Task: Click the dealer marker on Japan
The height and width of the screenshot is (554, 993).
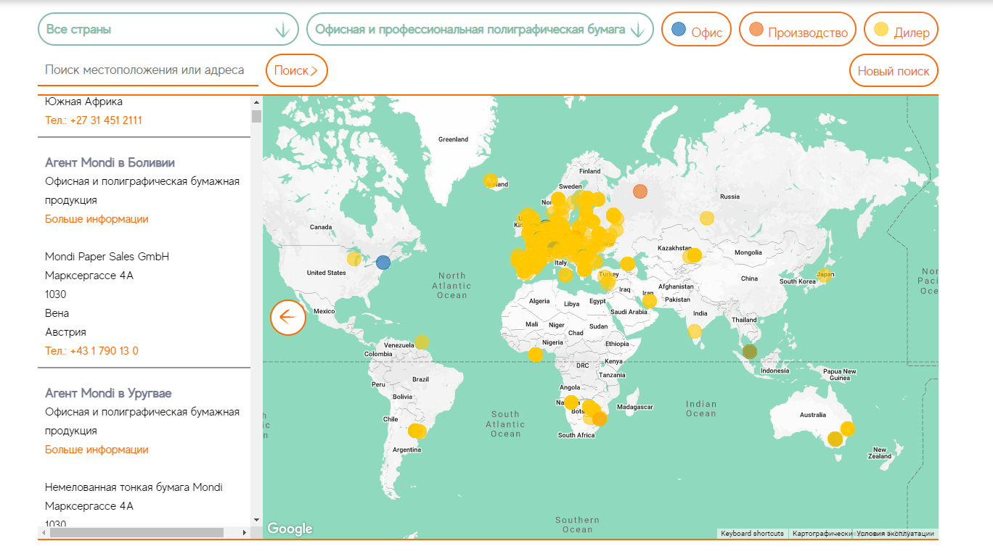Action: (825, 276)
